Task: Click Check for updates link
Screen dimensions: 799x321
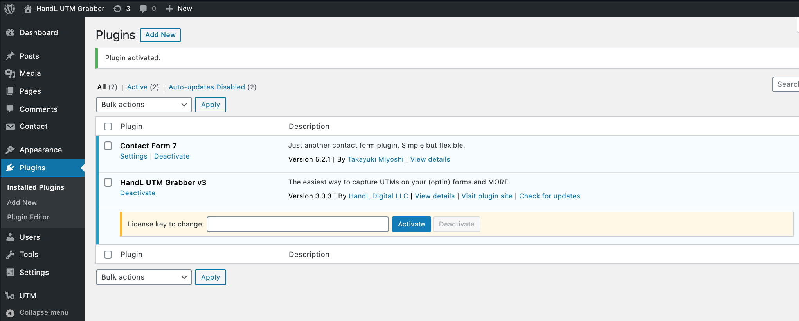Action: pos(549,196)
